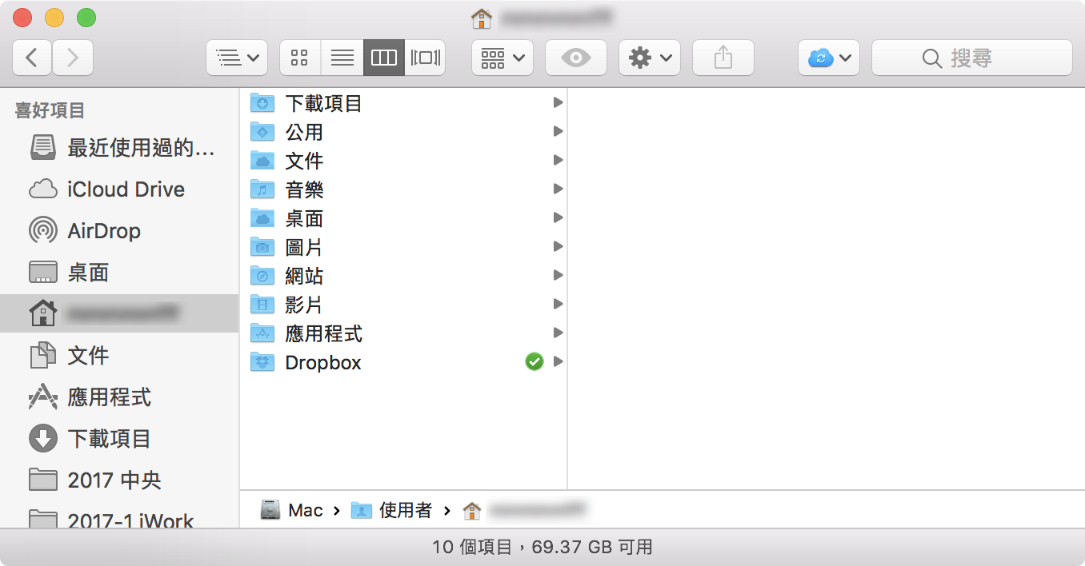The height and width of the screenshot is (566, 1085).
Task: Open 下載項目 in the sidebar
Action: pyautogui.click(x=109, y=439)
